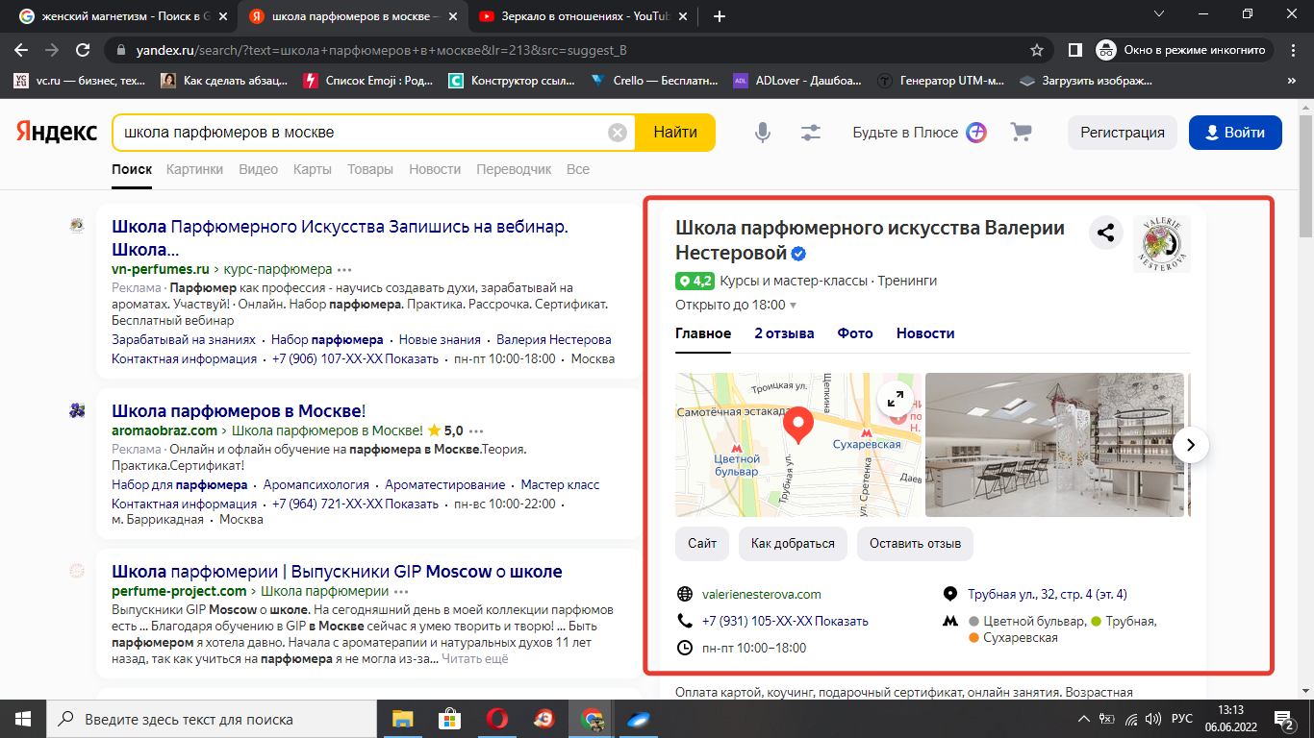1314x738 pixels.
Task: Open Opera browser from taskbar
Action: click(x=497, y=719)
